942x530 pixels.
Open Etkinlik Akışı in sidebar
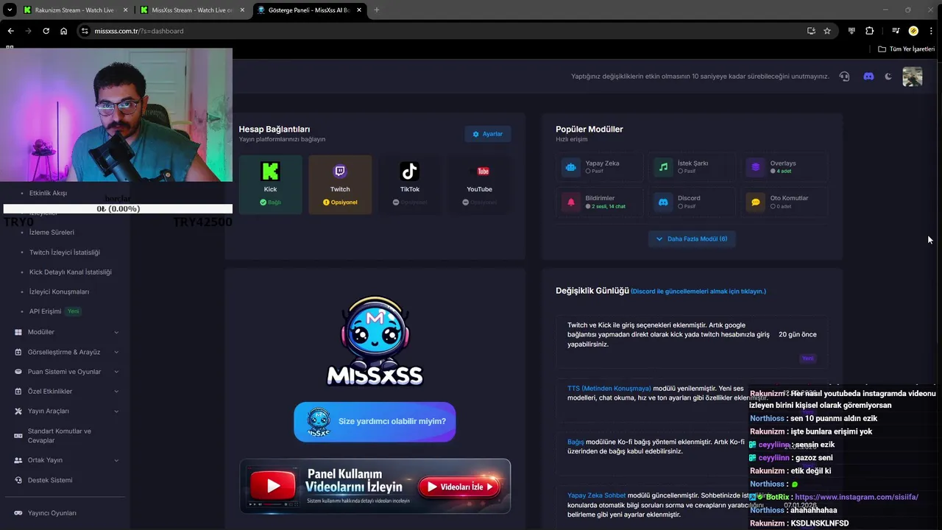(48, 193)
